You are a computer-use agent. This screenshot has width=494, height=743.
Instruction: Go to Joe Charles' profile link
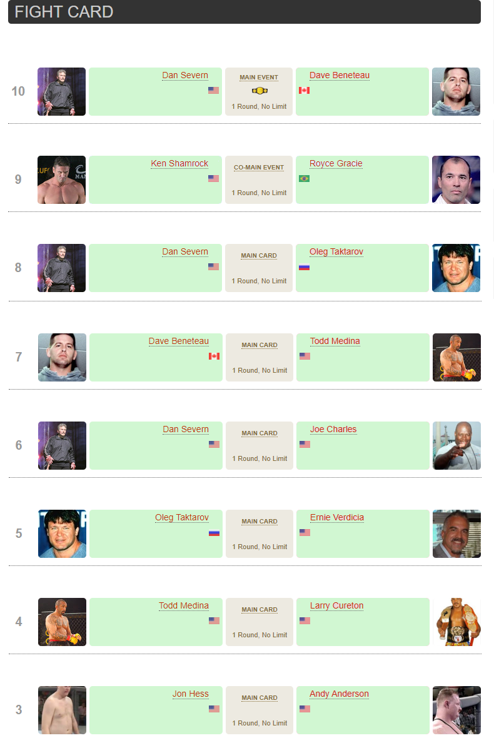333,429
